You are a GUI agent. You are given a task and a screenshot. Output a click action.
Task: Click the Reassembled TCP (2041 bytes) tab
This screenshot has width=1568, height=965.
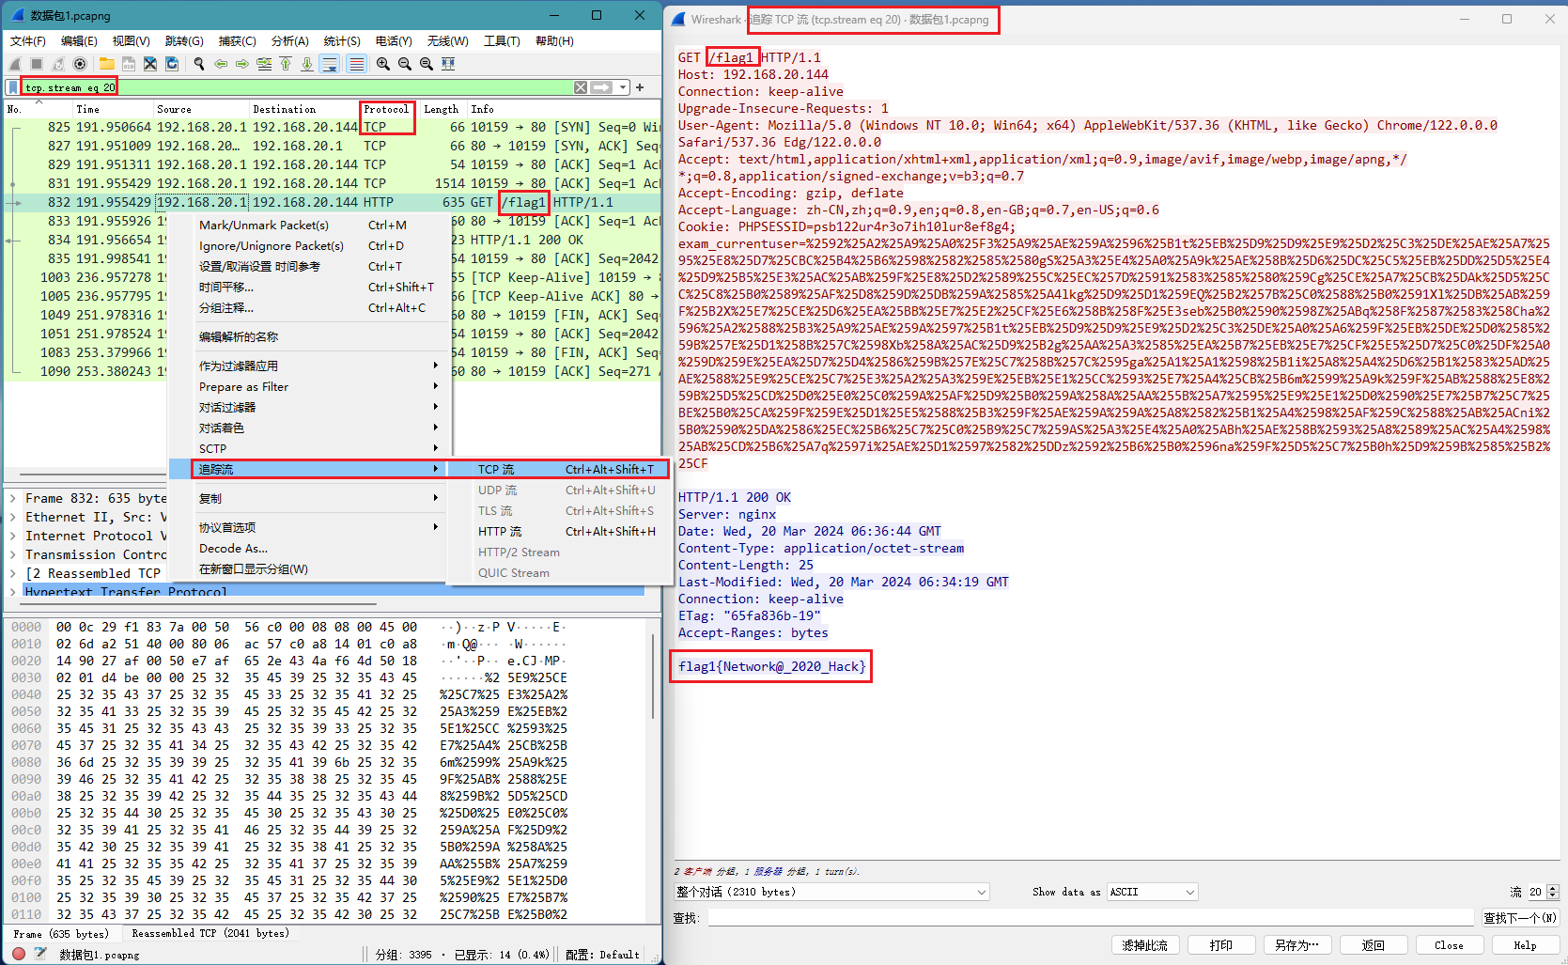coord(210,933)
